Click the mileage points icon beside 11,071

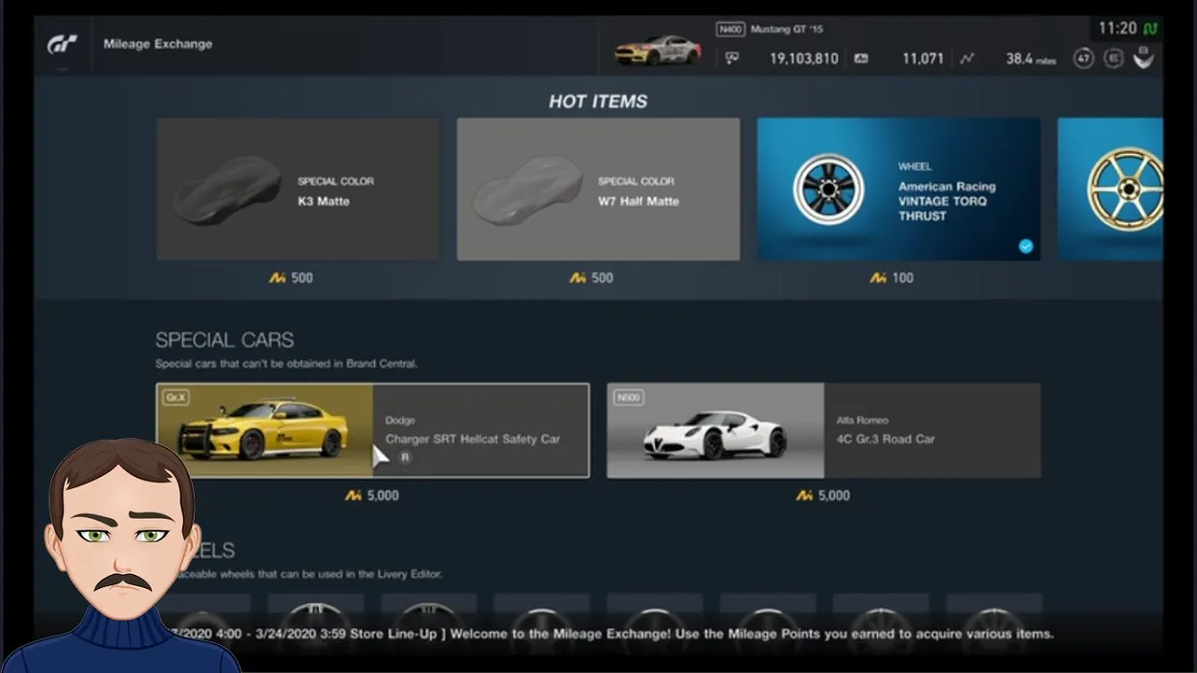(861, 58)
